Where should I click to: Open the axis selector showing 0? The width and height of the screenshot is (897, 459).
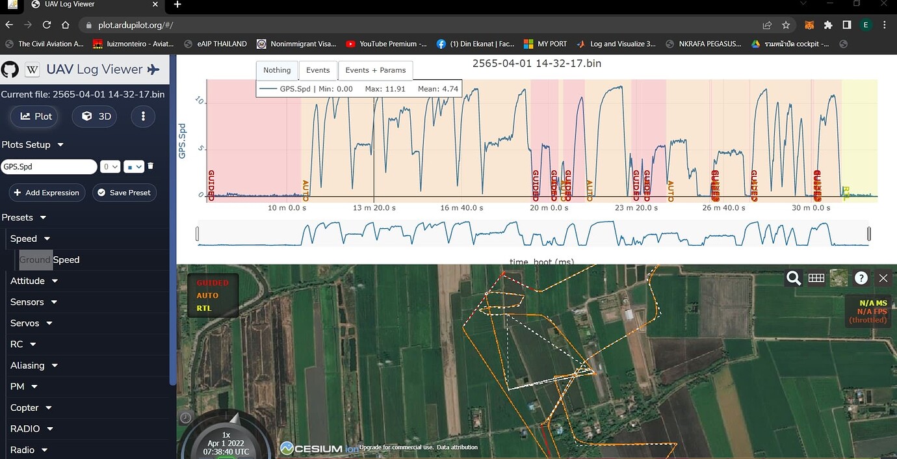110,166
